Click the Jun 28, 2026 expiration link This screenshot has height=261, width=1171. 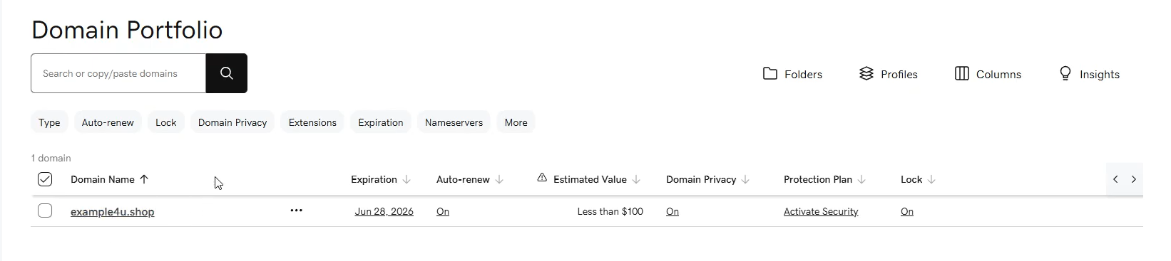[x=384, y=211]
